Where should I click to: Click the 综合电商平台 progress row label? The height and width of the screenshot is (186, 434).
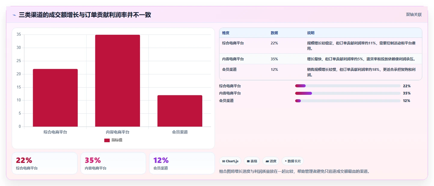[x=230, y=86]
